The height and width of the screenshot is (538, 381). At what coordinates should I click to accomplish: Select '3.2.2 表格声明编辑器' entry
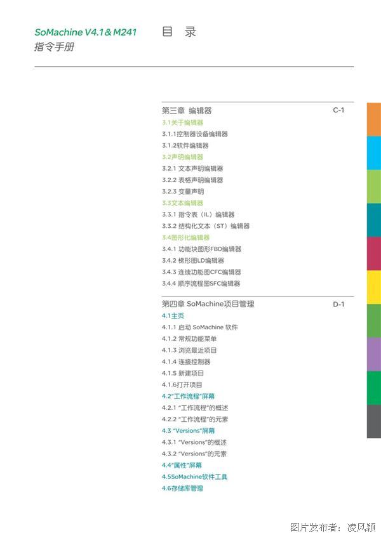click(192, 180)
